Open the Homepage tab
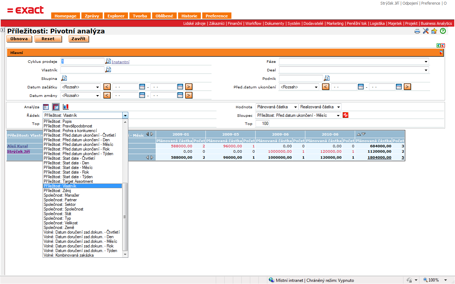This screenshot has width=455, height=284. coord(65,16)
